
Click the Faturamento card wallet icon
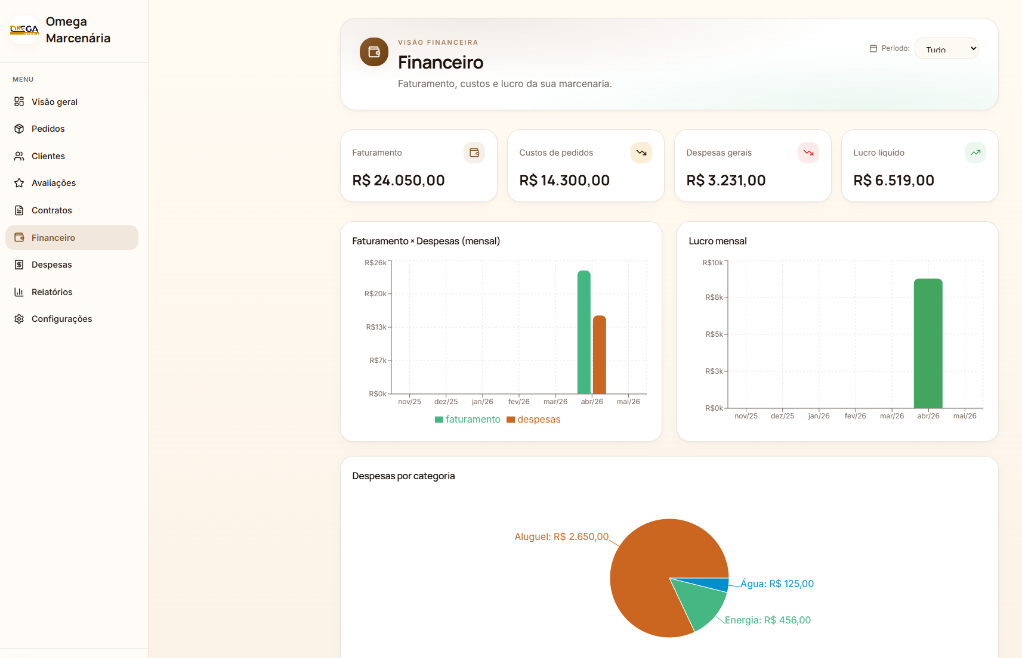474,153
